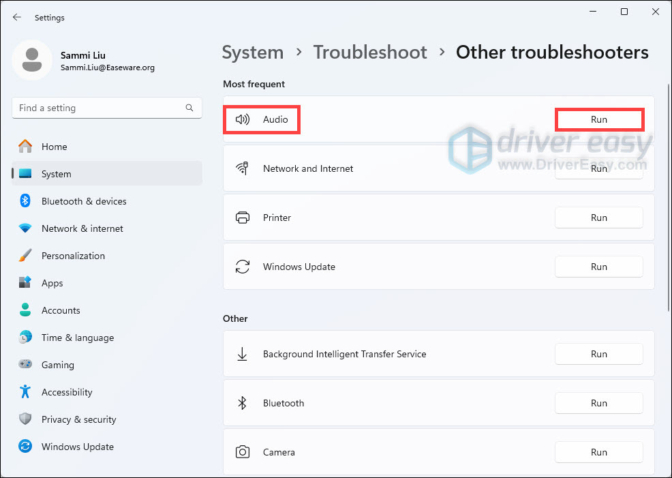This screenshot has height=478, width=672.
Task: Click the search magnifier icon
Action: pos(189,108)
